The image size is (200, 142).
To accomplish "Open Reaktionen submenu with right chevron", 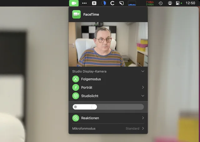I will tap(143, 118).
